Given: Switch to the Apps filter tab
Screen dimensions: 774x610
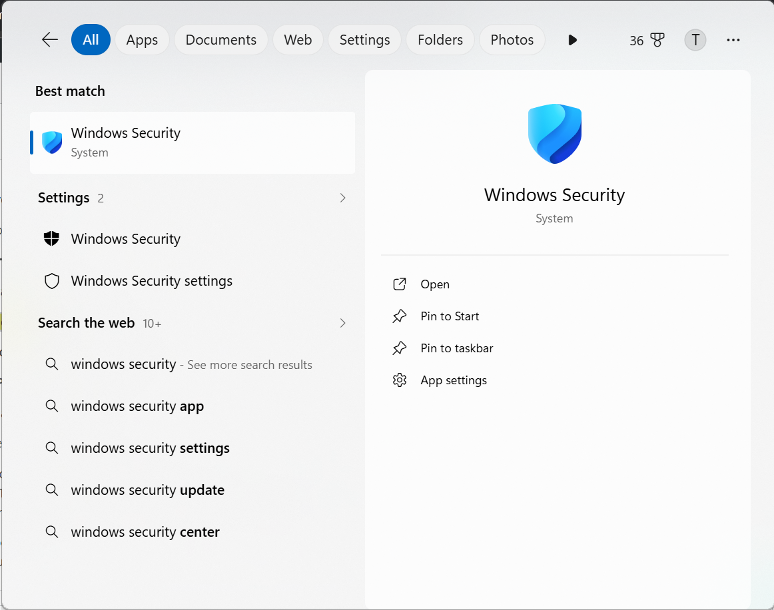Looking at the screenshot, I should click(142, 39).
